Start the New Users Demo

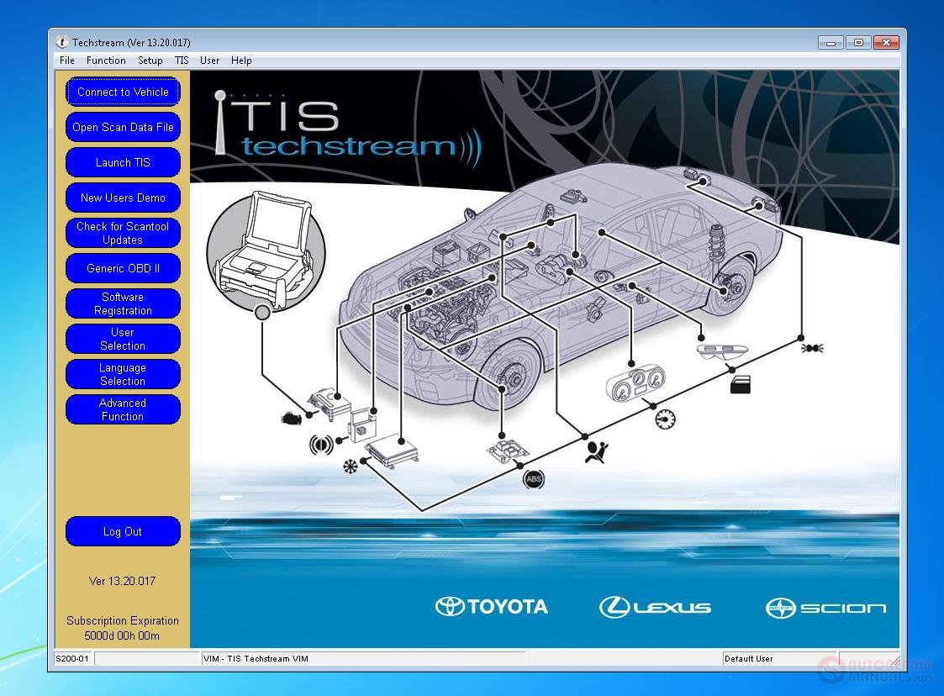pyautogui.click(x=123, y=198)
